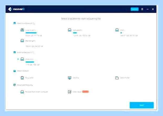
Task: Click the Software (D:) usage bar
Action: pos(75,33)
